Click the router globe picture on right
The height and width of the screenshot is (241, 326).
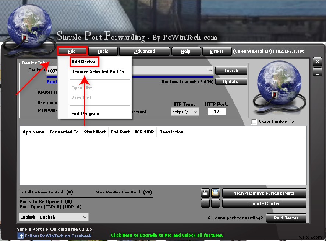[x=279, y=87]
